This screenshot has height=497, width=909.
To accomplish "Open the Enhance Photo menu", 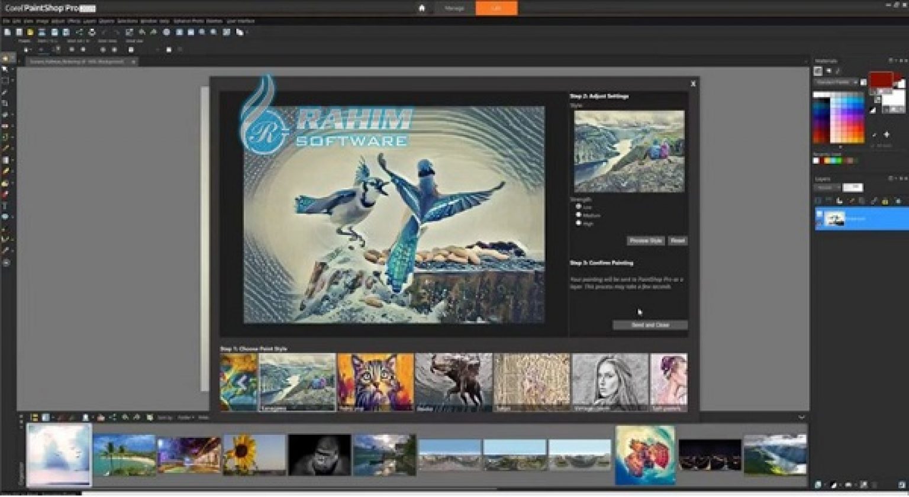I will (x=189, y=21).
